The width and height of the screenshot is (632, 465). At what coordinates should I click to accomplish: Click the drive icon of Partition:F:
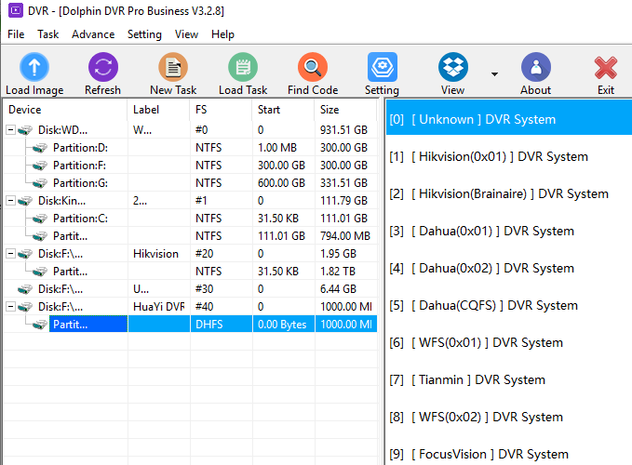[x=40, y=166]
